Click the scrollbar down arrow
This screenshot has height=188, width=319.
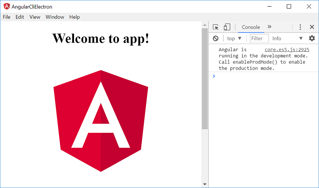pyautogui.click(x=205, y=184)
